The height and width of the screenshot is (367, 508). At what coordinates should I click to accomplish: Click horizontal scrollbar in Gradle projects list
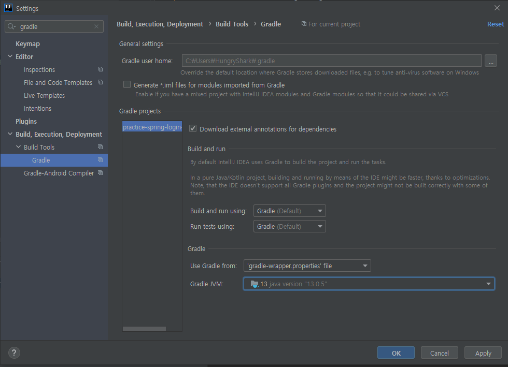click(144, 329)
